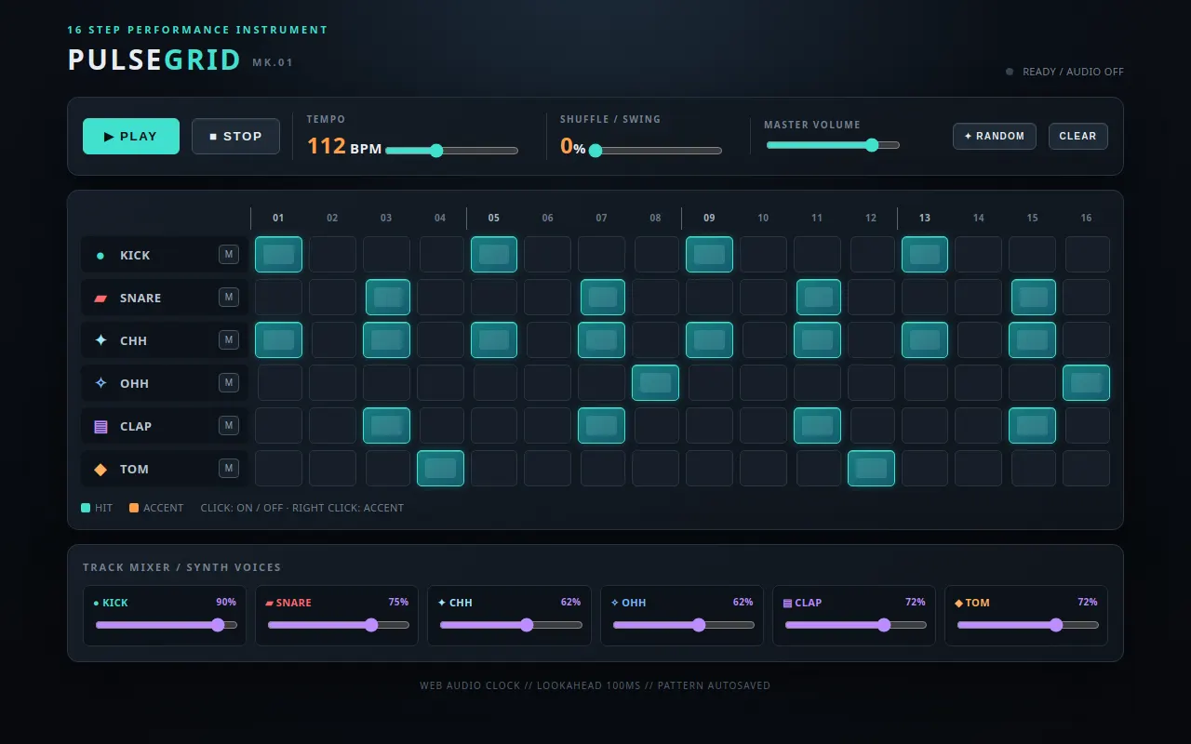Turn off Clap step 15
1191x744 pixels.
[1032, 425]
